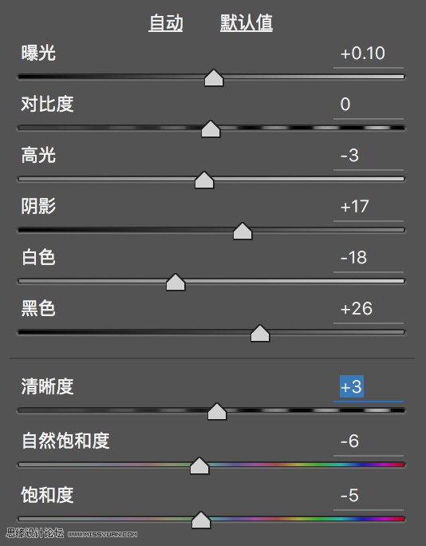Click the highlighted 清晰度 value field +3

pos(369,387)
